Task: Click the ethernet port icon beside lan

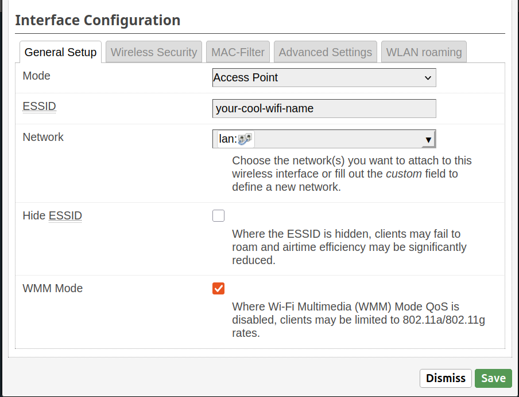Action: (x=244, y=138)
